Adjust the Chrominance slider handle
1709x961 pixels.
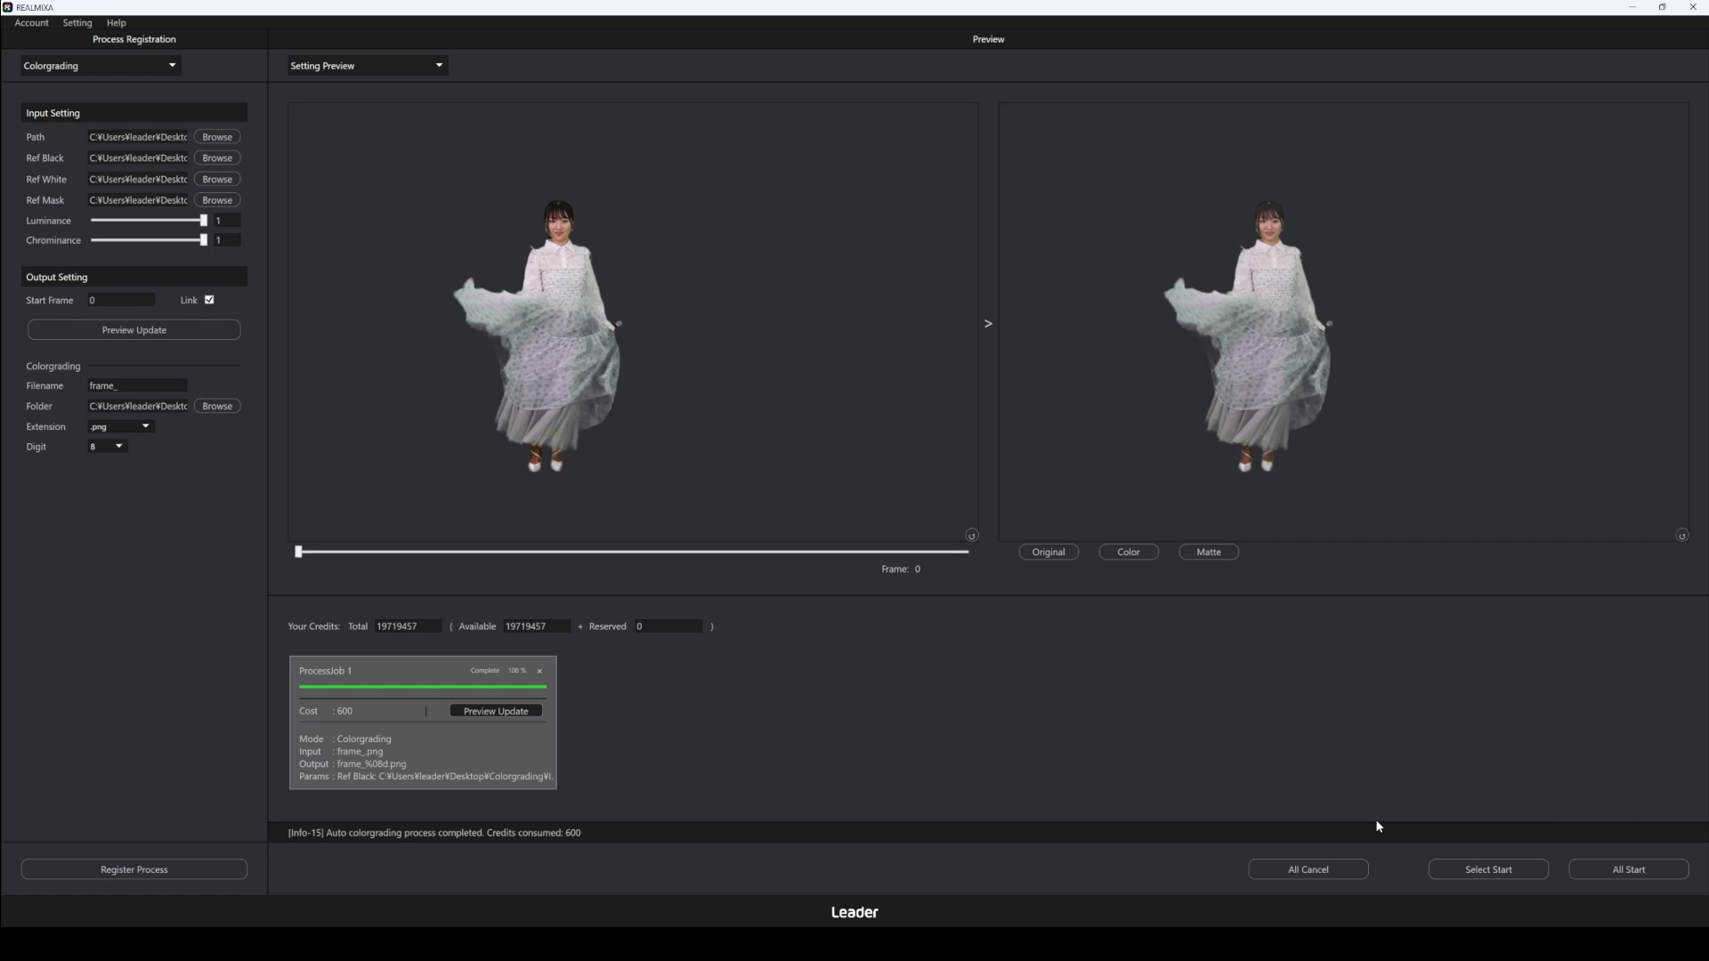pos(204,240)
